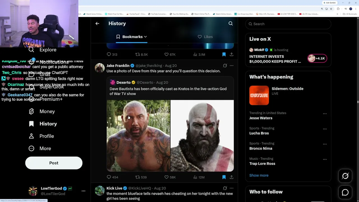Switch to the Likes tab

[205, 37]
